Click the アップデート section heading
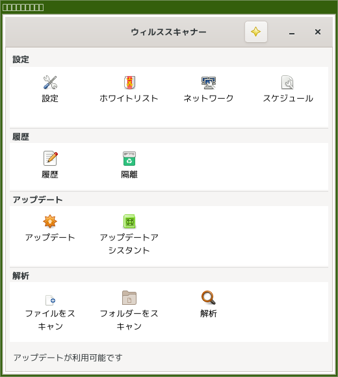This screenshot has width=338, height=377. point(38,200)
